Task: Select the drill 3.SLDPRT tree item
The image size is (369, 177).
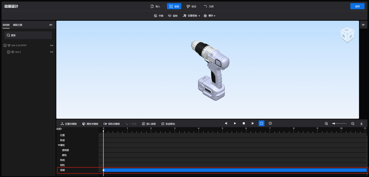Action: (x=19, y=45)
